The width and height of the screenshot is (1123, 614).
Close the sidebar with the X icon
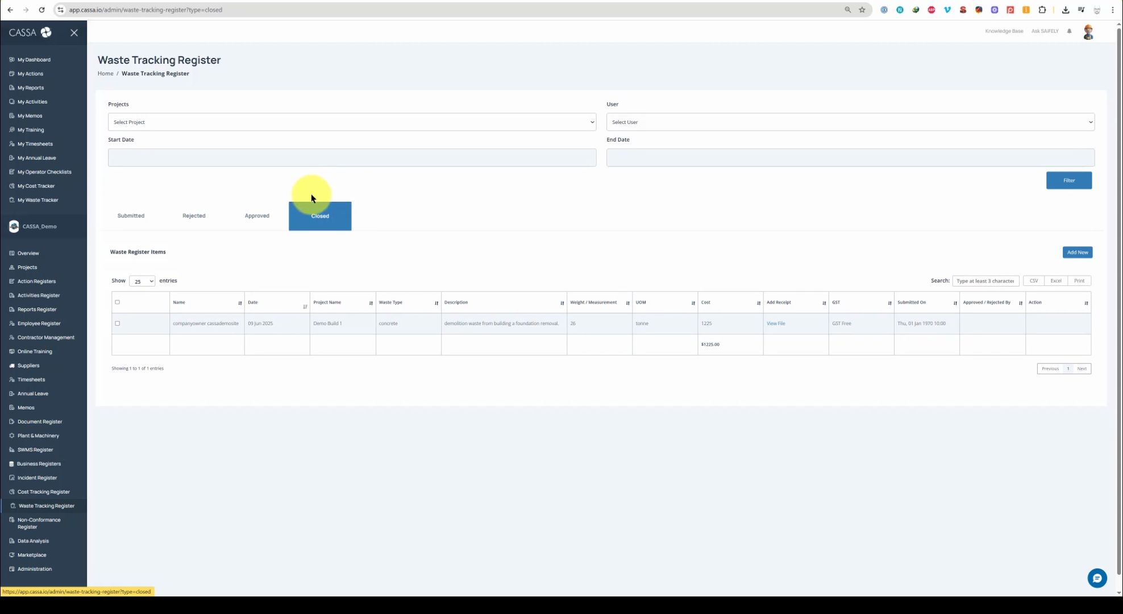[x=74, y=32]
